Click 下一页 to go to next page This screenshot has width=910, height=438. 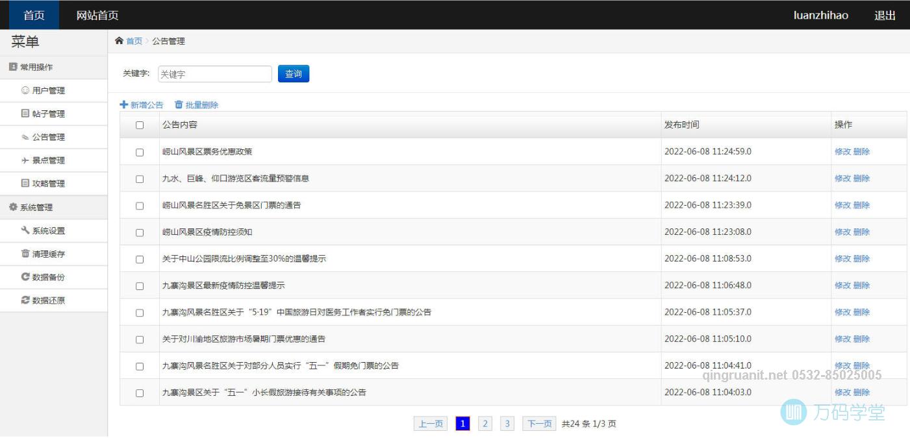(538, 423)
